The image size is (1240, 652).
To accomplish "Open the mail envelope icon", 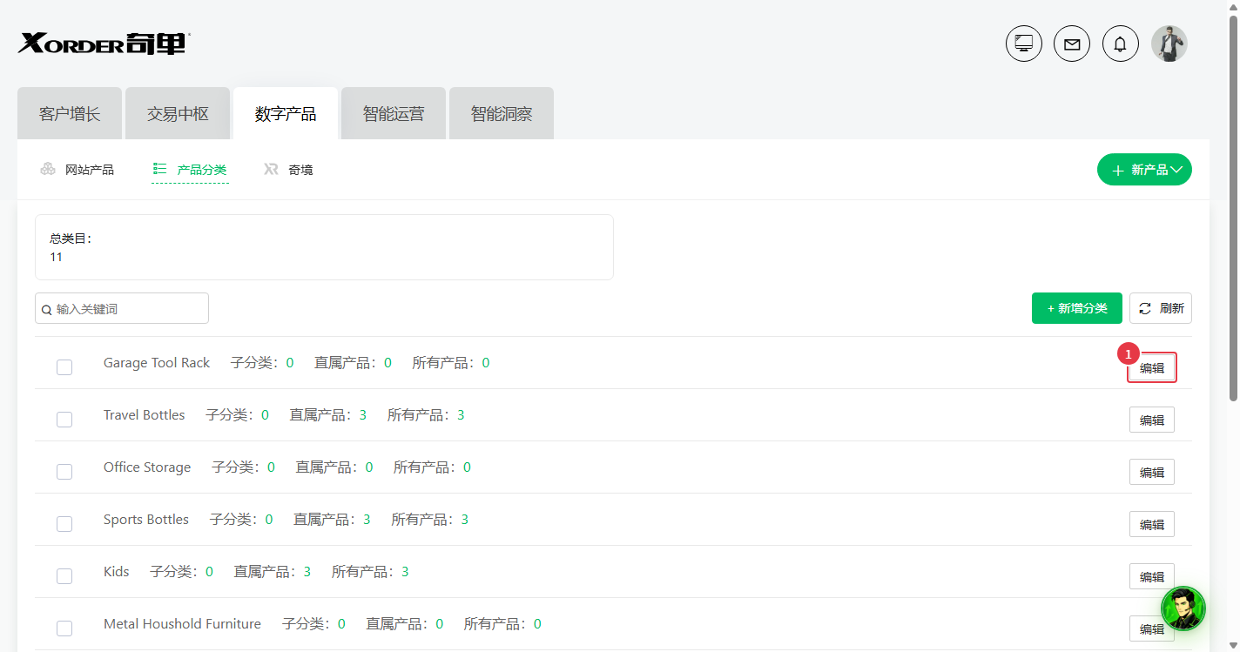I will pos(1072,44).
